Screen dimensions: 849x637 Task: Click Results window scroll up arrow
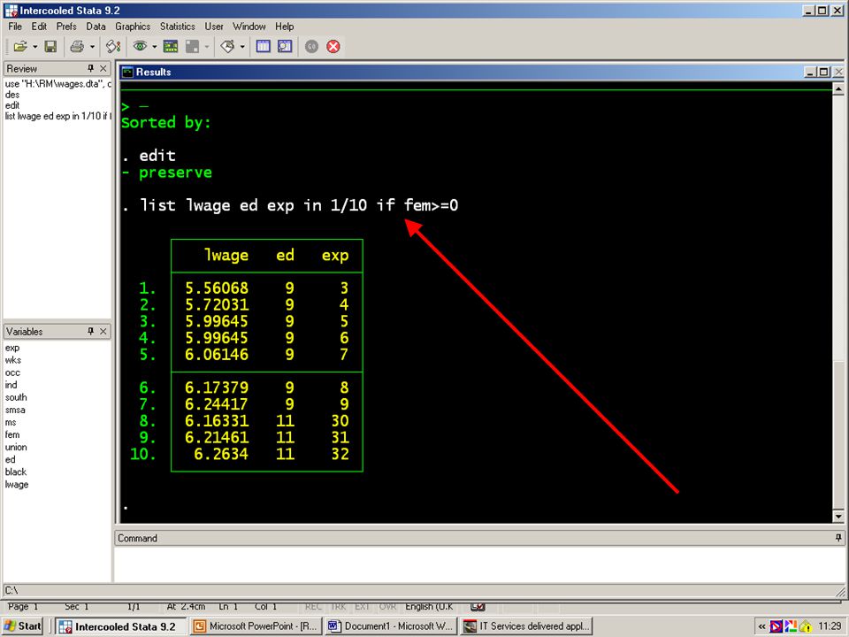coord(838,88)
